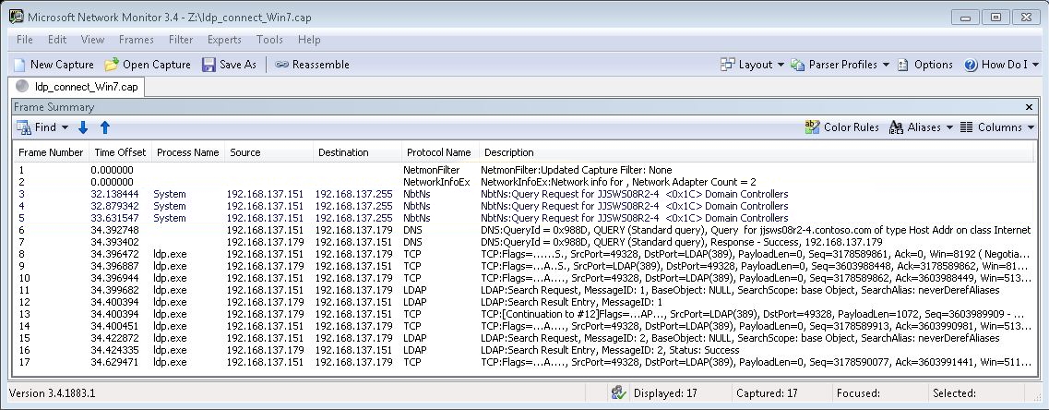Viewport: 1049px width, 410px height.
Task: Select frame 2 NetworkInfoEx row
Action: (524, 182)
